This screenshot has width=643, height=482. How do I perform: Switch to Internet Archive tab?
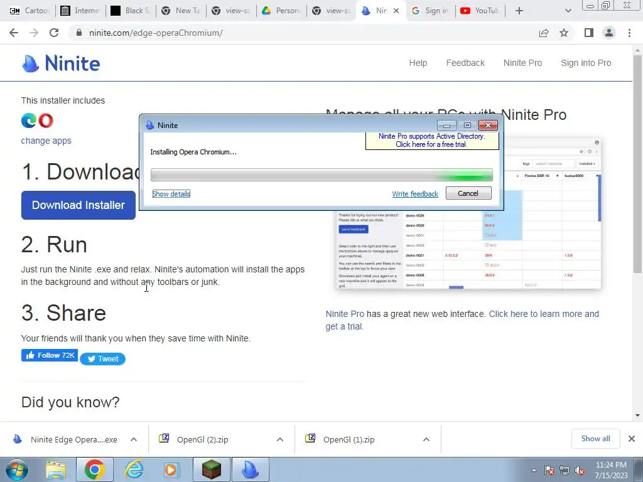point(80,11)
